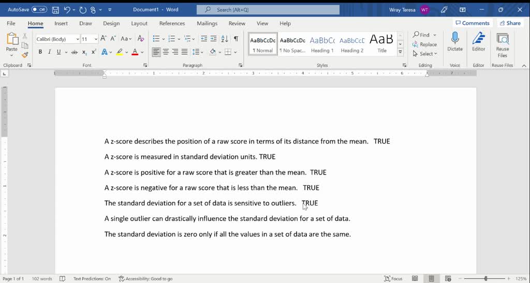530x283 pixels.
Task: Click the Format Painter brush icon
Action: tap(25, 55)
